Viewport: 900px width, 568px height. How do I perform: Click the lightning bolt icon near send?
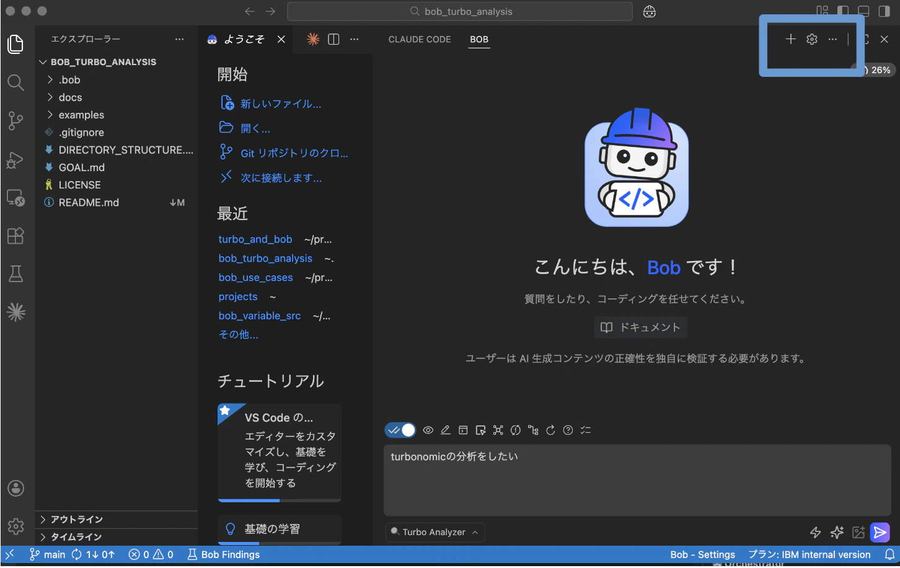pyautogui.click(x=816, y=532)
